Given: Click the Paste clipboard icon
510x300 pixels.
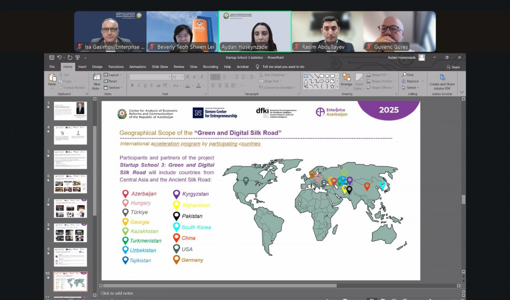Looking at the screenshot, I should 52,78.
